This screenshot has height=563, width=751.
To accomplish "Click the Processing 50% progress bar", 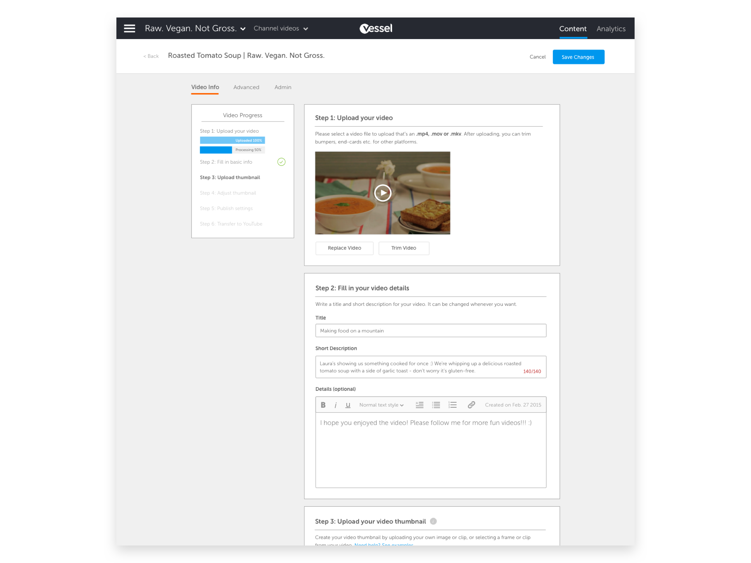I will 232,150.
